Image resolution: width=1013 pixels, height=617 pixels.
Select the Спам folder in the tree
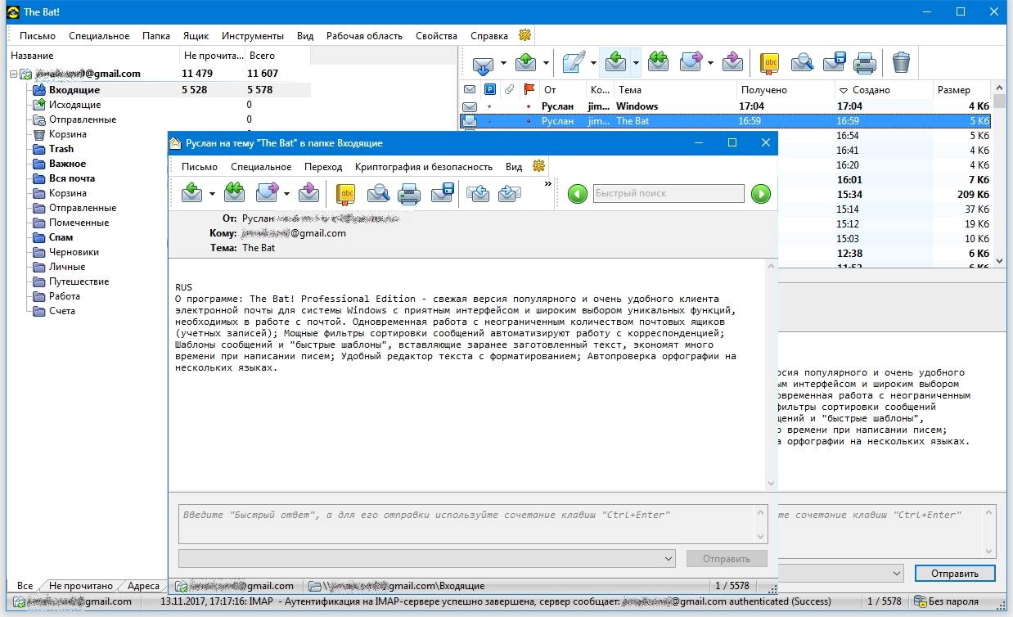tap(61, 237)
